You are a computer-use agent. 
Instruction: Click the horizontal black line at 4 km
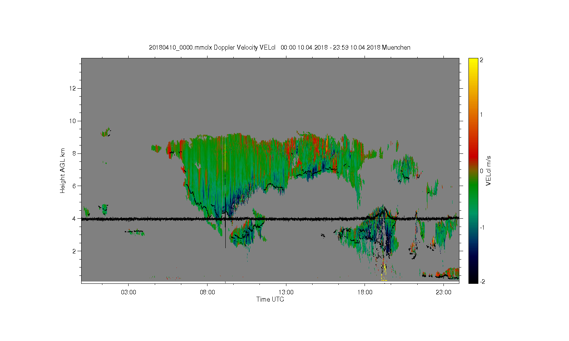pyautogui.click(x=270, y=219)
